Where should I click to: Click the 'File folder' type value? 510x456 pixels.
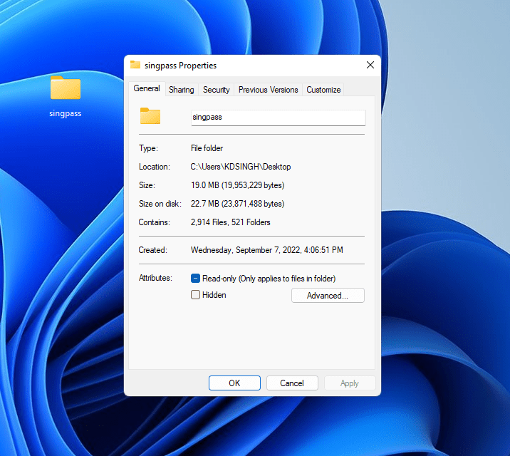[207, 148]
